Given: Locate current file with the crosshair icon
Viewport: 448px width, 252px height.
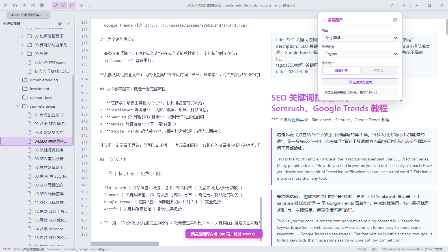Looking at the screenshot, I should tap(60, 24).
